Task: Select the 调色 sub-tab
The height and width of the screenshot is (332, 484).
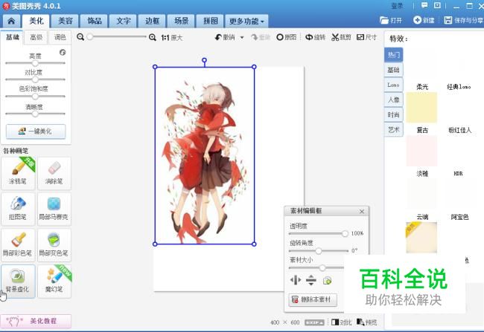Action: [x=60, y=37]
